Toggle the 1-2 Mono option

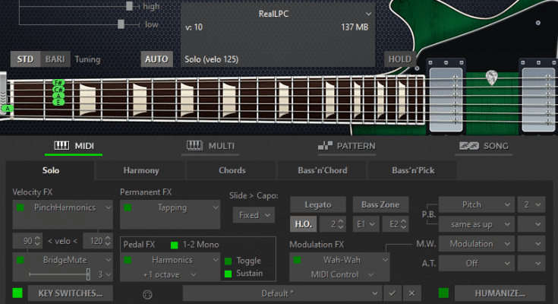[x=174, y=244]
